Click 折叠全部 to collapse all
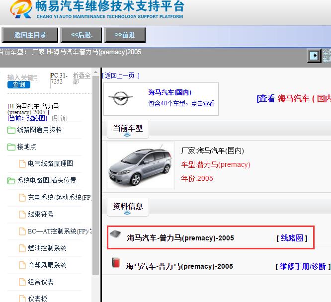Image resolution: width=331 pixels, height=302 pixels. (82, 78)
